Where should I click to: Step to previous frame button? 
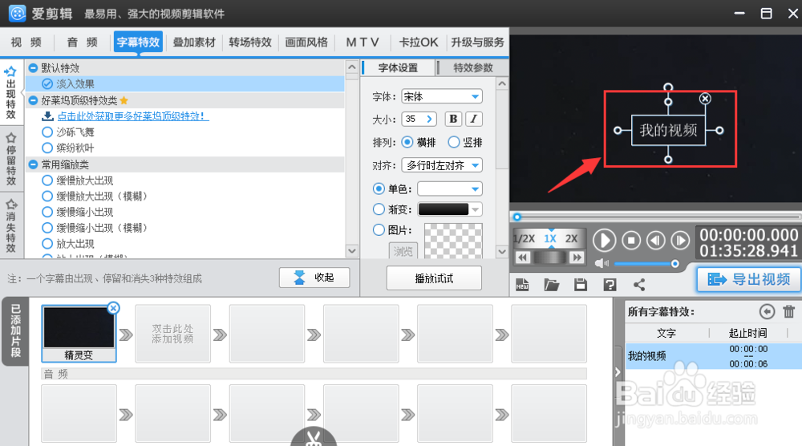point(656,240)
